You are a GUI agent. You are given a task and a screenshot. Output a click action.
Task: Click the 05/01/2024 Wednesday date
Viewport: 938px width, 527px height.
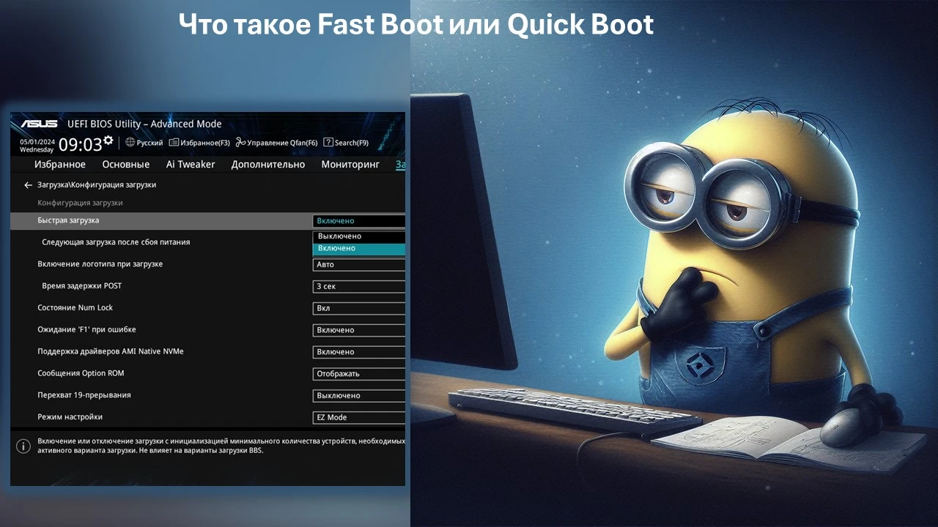[37, 146]
